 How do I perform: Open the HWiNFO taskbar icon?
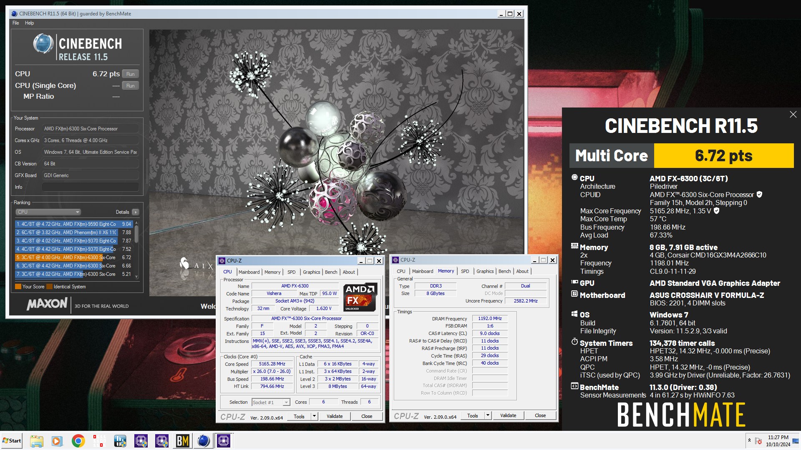pyautogui.click(x=120, y=441)
